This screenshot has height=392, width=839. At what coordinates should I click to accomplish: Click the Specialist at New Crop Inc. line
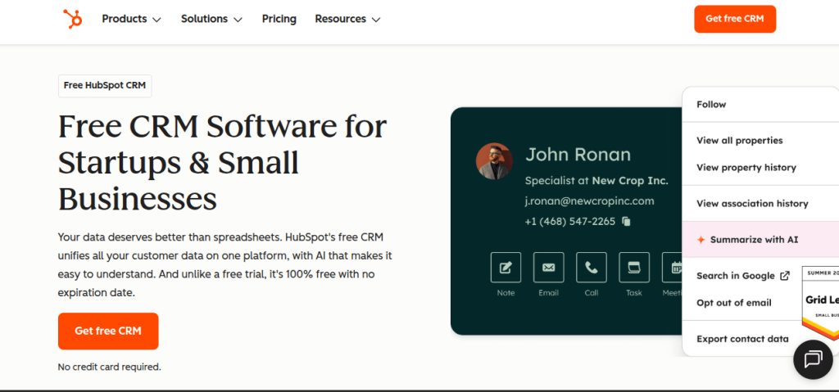596,181
